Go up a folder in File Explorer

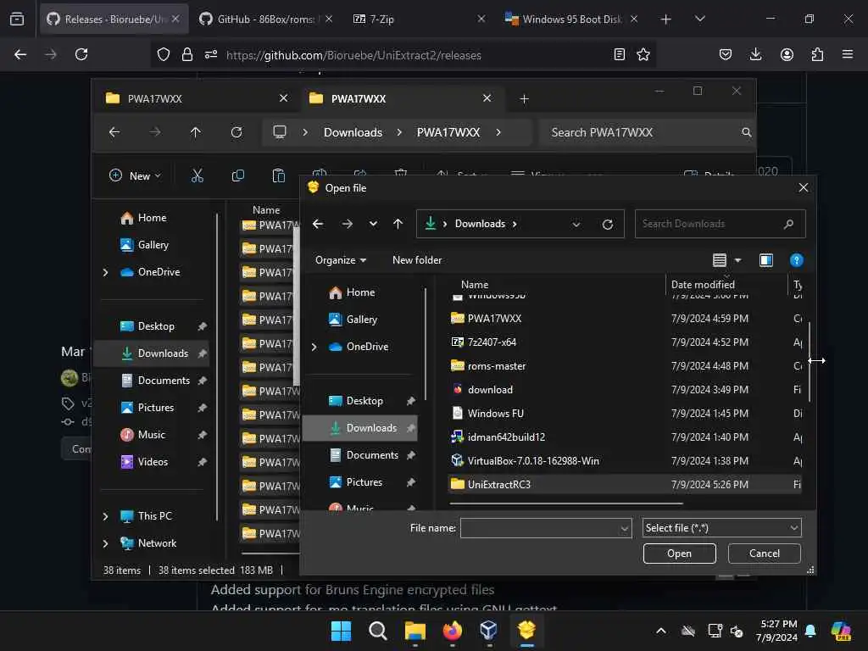tap(196, 132)
